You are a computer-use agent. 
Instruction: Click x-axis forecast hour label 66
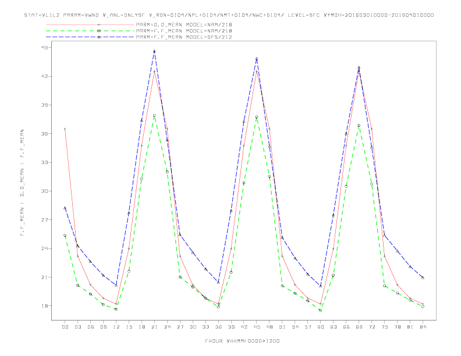(x=346, y=327)
